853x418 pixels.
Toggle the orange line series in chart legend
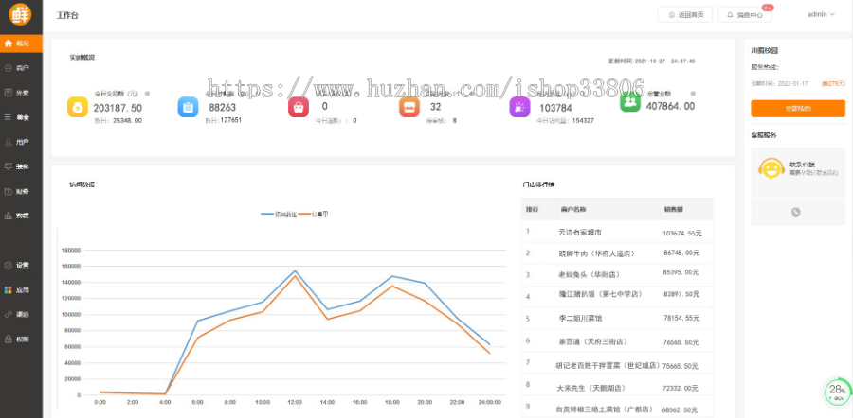tap(313, 215)
